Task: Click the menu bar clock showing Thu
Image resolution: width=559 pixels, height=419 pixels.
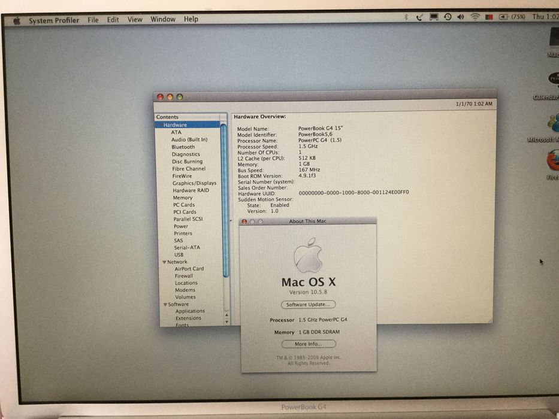Action: point(545,16)
